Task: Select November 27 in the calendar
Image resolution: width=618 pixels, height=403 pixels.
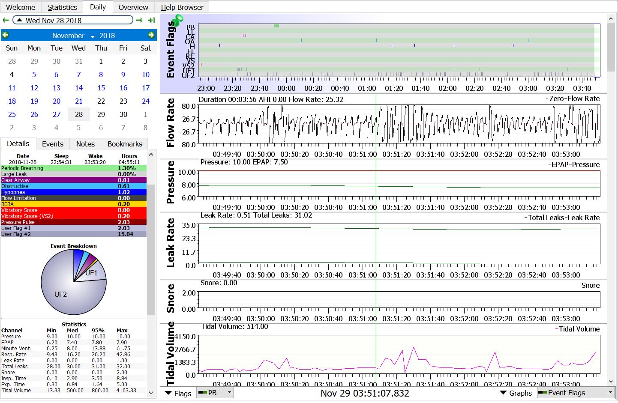Action: click(57, 114)
